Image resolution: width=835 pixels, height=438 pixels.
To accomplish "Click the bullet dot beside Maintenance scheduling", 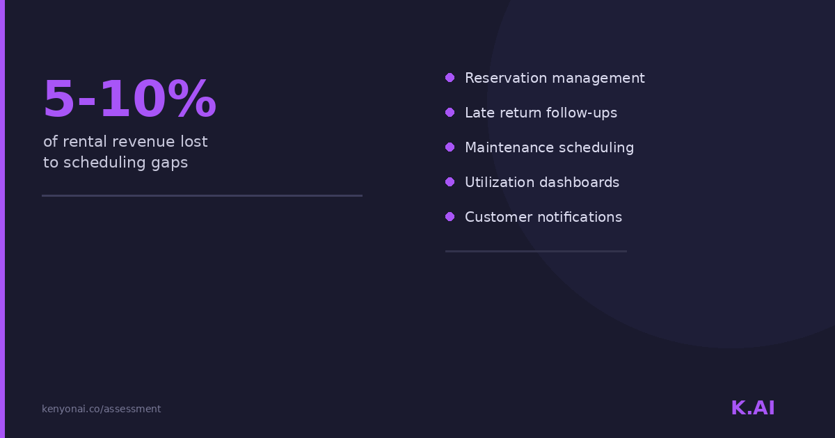I will click(x=450, y=147).
